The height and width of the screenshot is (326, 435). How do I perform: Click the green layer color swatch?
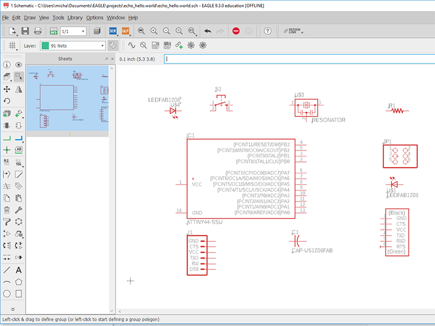(45, 46)
